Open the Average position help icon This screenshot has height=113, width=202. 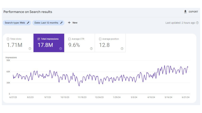coord(122,48)
